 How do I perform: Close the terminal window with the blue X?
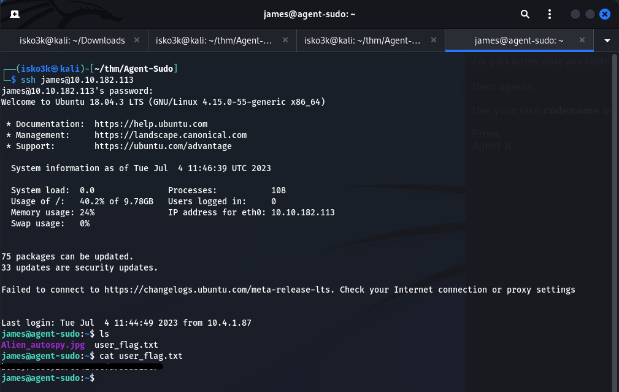(605, 14)
